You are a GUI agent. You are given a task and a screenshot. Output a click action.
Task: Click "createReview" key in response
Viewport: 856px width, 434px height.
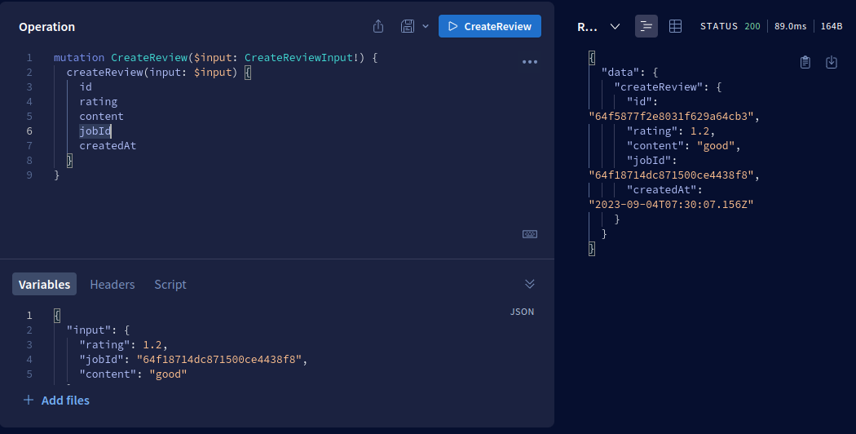pos(659,86)
